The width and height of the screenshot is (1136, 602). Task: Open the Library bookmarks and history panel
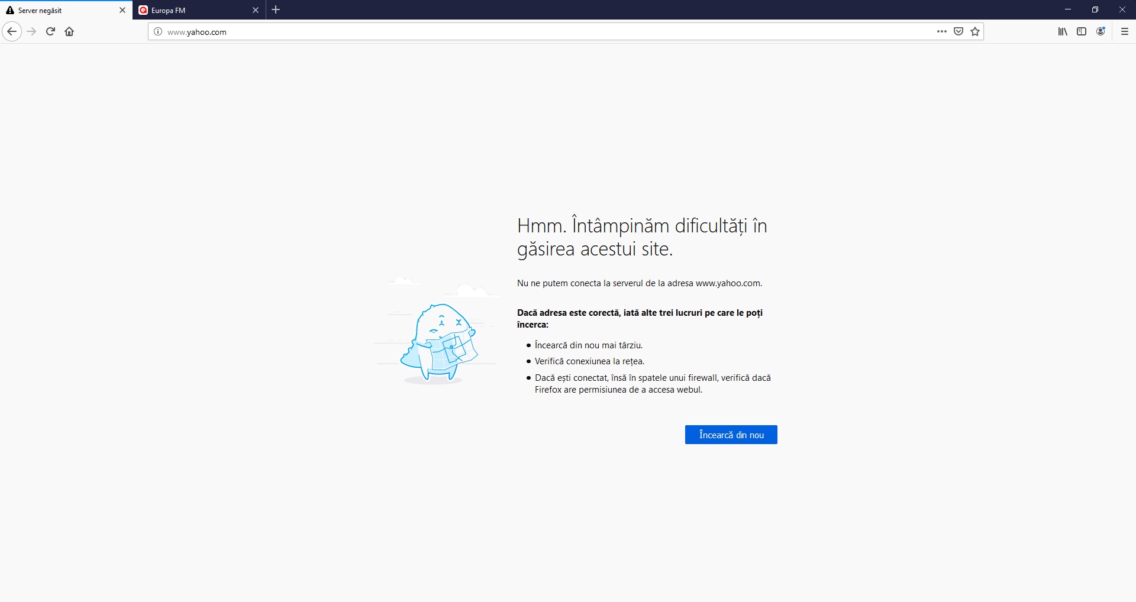tap(1063, 32)
